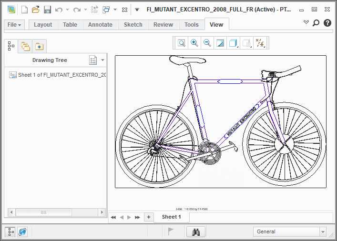Open the Redo history dropdown arrow
The image size is (337, 241).
(85, 10)
